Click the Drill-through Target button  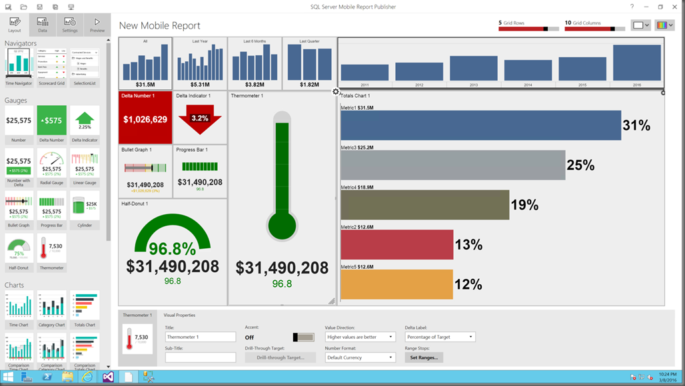coord(280,357)
